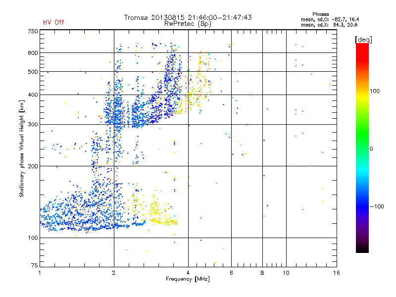The image size is (396, 297).
Task: Click the x-axis label '10'
Action: coord(286,273)
